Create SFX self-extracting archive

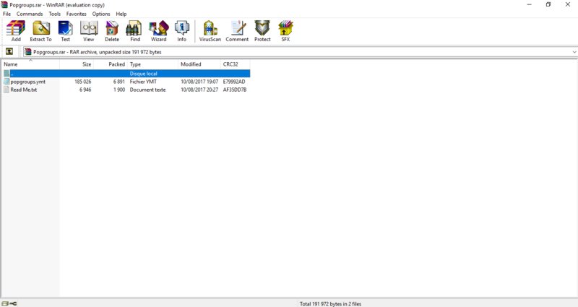click(x=285, y=30)
